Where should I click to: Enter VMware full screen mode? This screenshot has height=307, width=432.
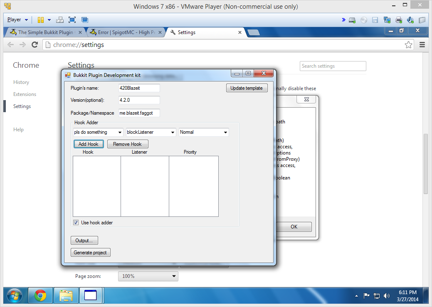coord(72,20)
